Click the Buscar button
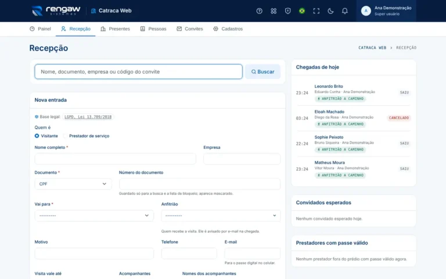 coord(262,71)
